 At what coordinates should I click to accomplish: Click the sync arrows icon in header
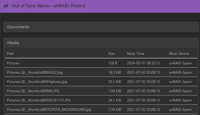6,6
